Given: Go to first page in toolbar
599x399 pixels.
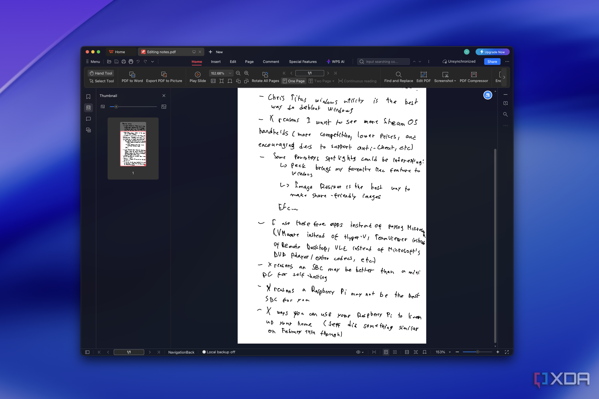Looking at the screenshot, I should (x=284, y=73).
